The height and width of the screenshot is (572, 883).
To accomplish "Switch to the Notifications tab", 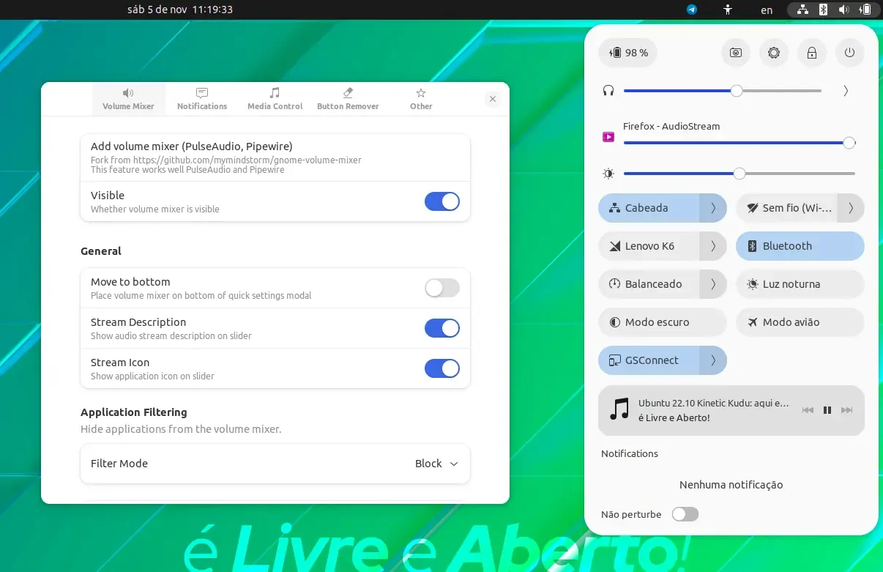I will (x=202, y=99).
